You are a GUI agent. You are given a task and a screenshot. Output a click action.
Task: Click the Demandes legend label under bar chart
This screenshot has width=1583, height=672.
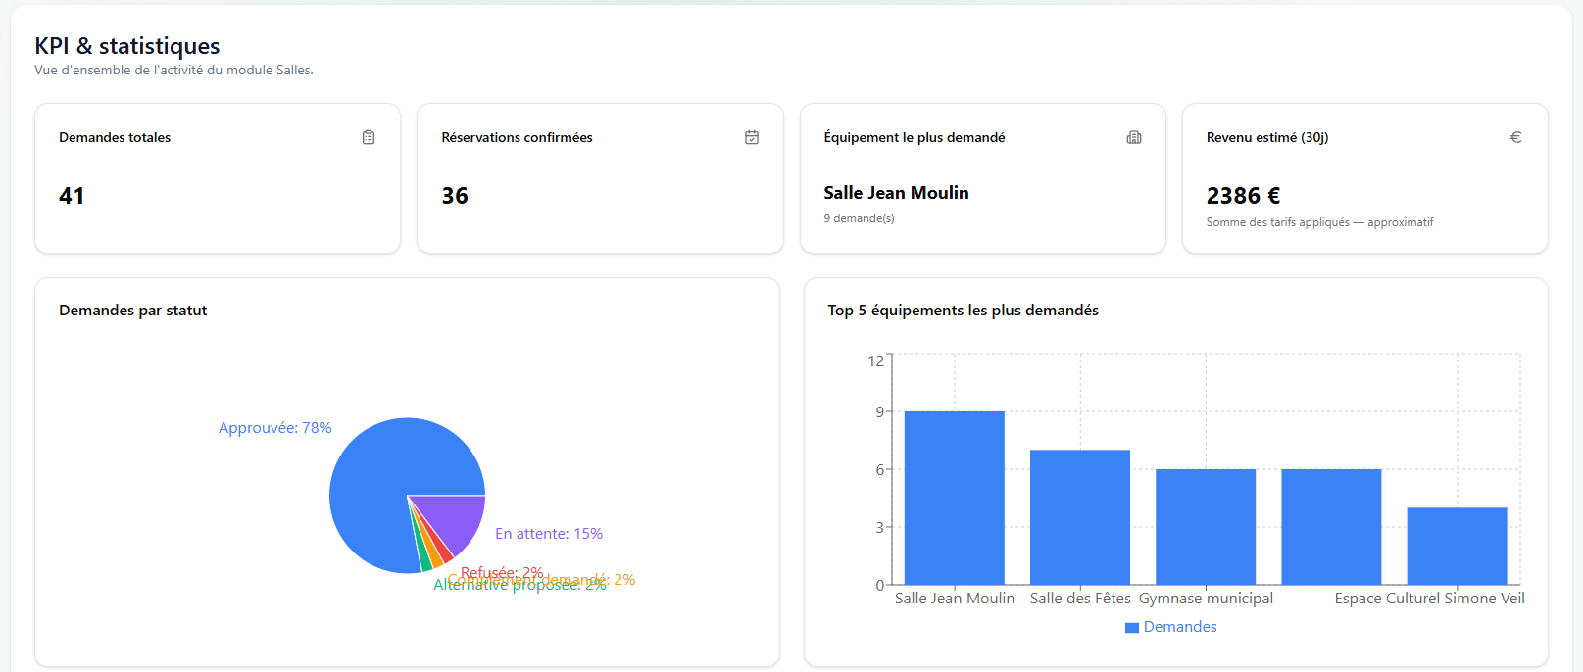pyautogui.click(x=1180, y=627)
